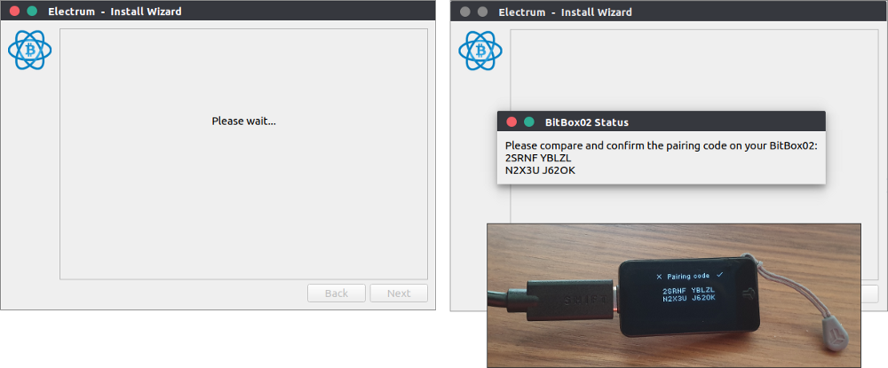Click the 'Please wait...' message text
888x368 pixels.
243,121
